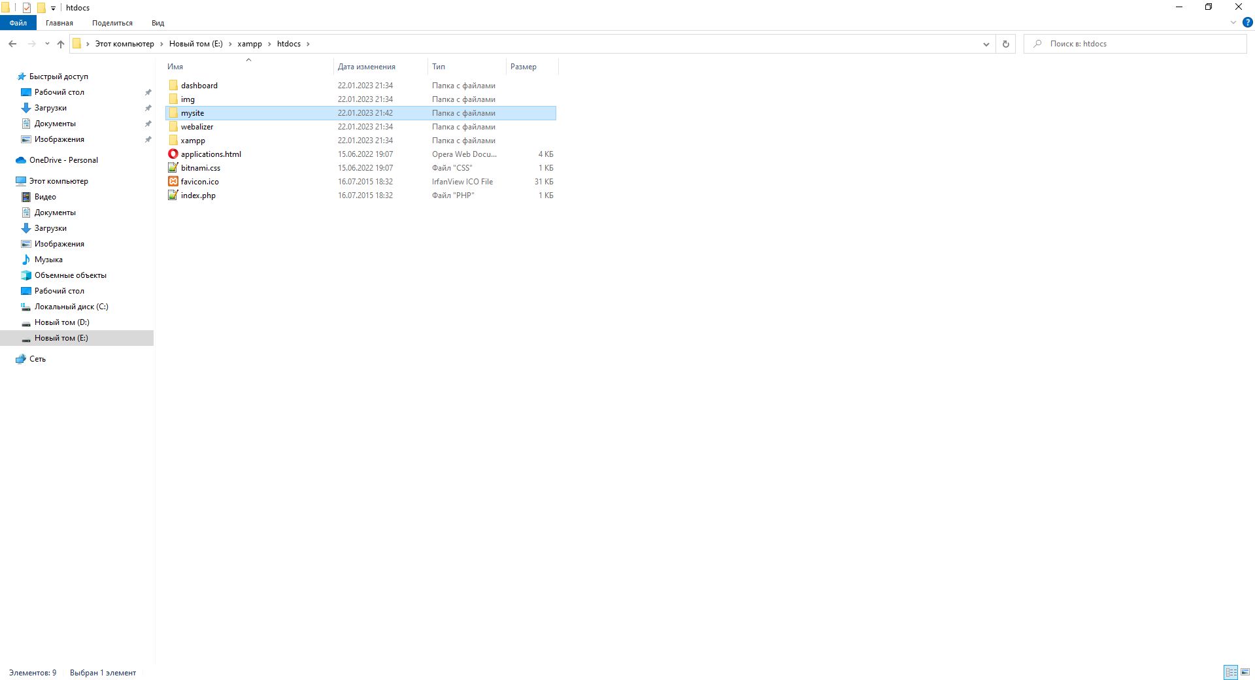1255x680 pixels.
Task: Open Explorer help with question mark icon
Action: pos(1247,22)
